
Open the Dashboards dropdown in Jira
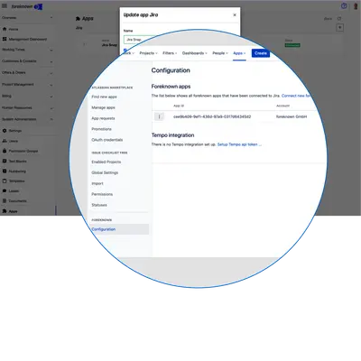[195, 53]
